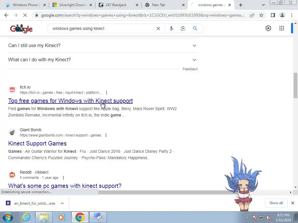Search by image with Google Lens icon
This screenshot has height=223, width=298.
coord(183,28)
